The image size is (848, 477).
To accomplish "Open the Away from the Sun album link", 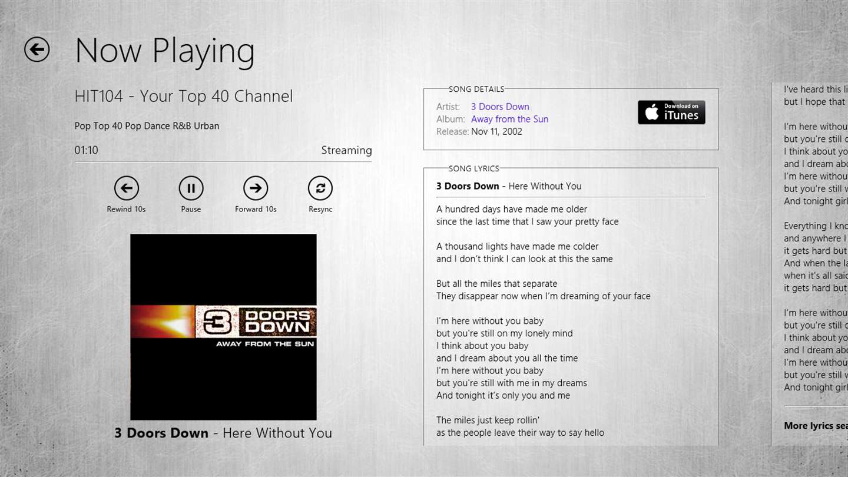I will point(509,119).
